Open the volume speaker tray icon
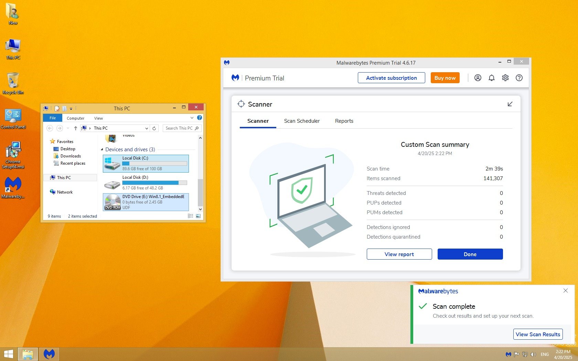The image size is (578, 361). coord(533,354)
